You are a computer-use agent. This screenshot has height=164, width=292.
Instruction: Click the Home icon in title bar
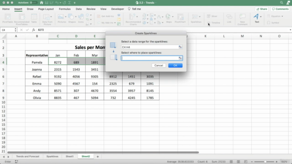(42, 3)
